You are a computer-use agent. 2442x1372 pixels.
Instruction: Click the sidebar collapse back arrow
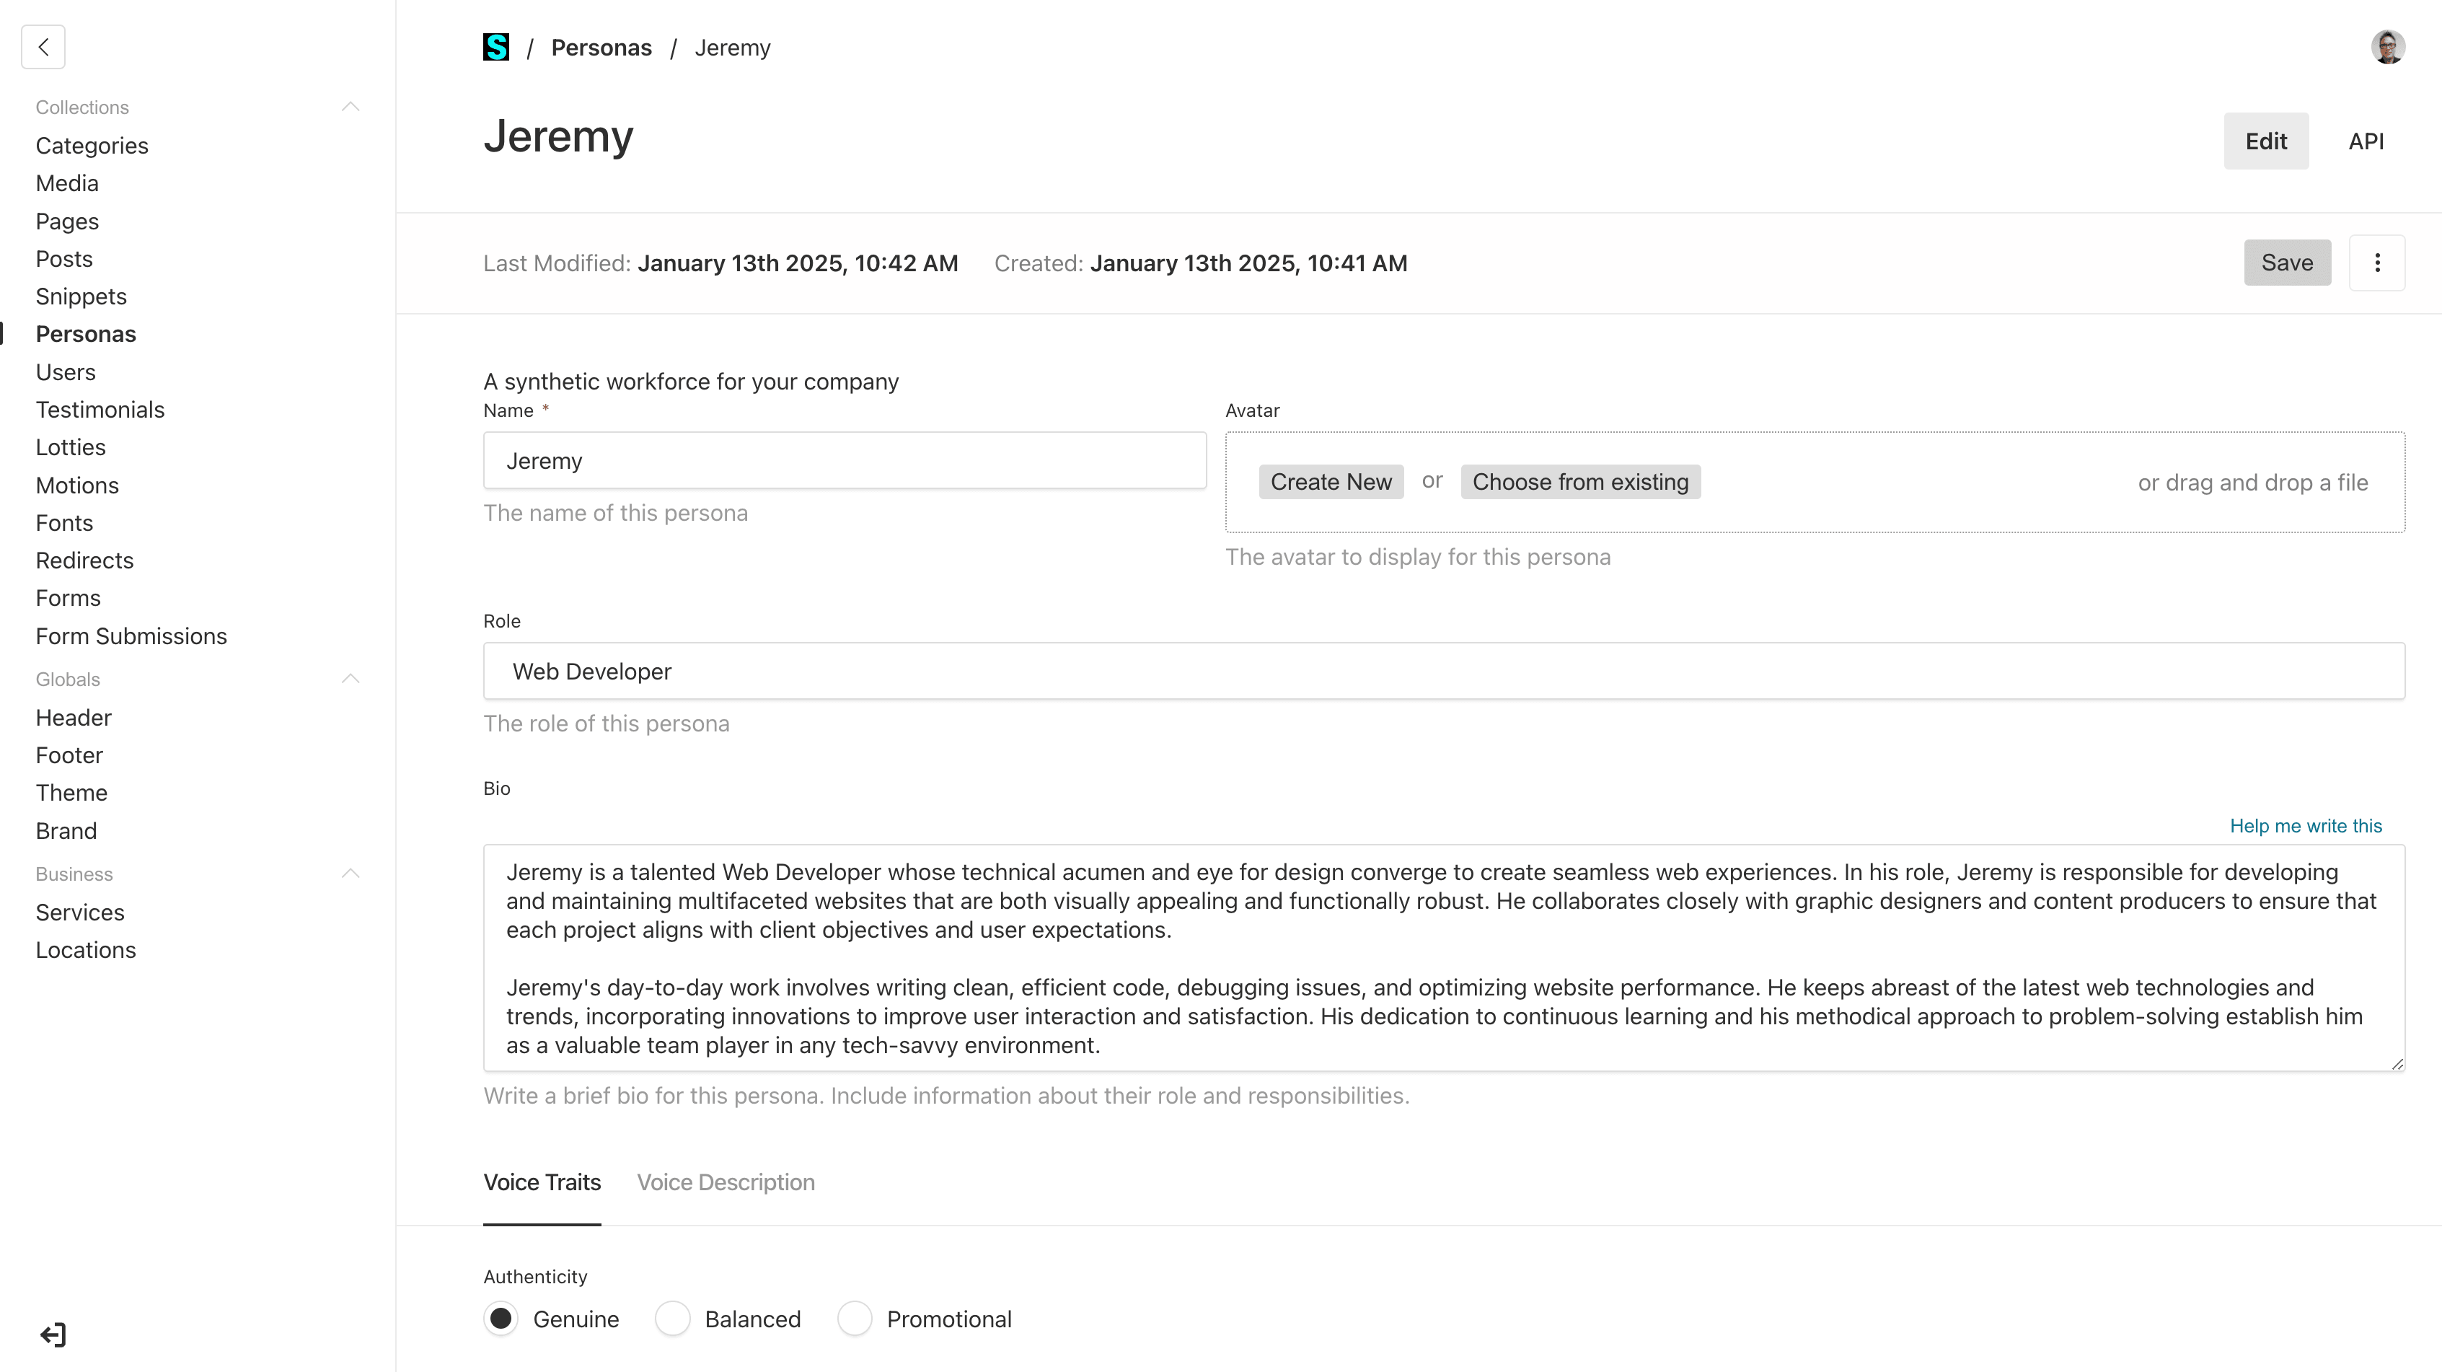pos(43,48)
